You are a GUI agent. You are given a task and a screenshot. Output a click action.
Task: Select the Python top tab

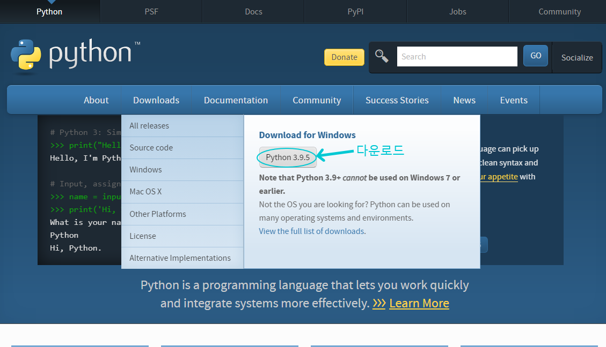(x=49, y=12)
